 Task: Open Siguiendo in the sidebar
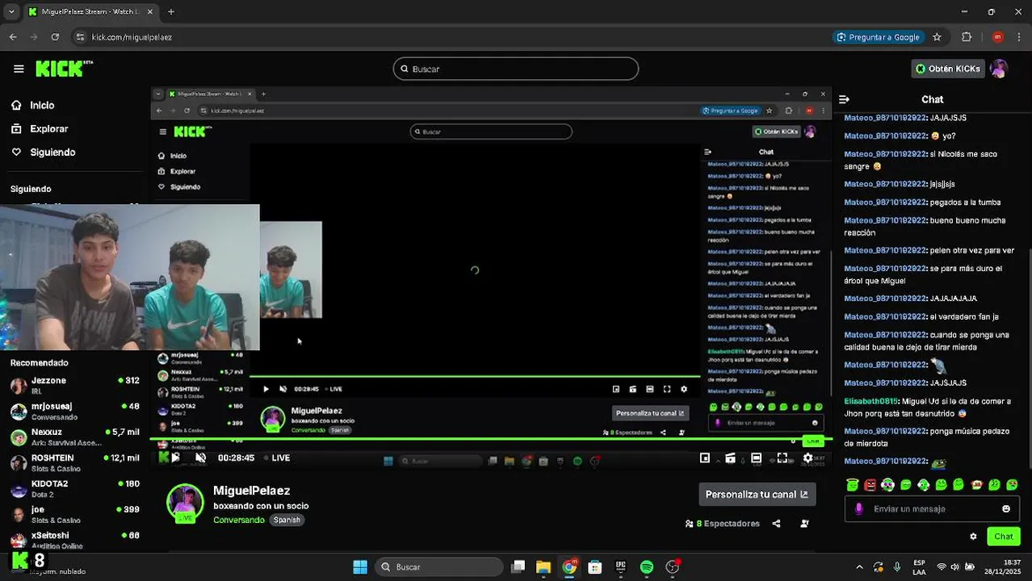point(44,152)
